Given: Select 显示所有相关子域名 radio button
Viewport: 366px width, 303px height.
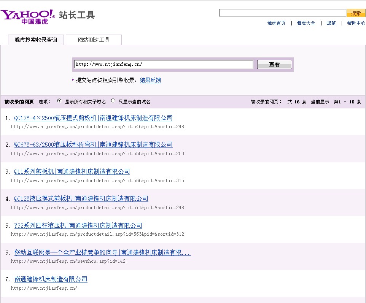Looking at the screenshot, I should pyautogui.click(x=59, y=101).
